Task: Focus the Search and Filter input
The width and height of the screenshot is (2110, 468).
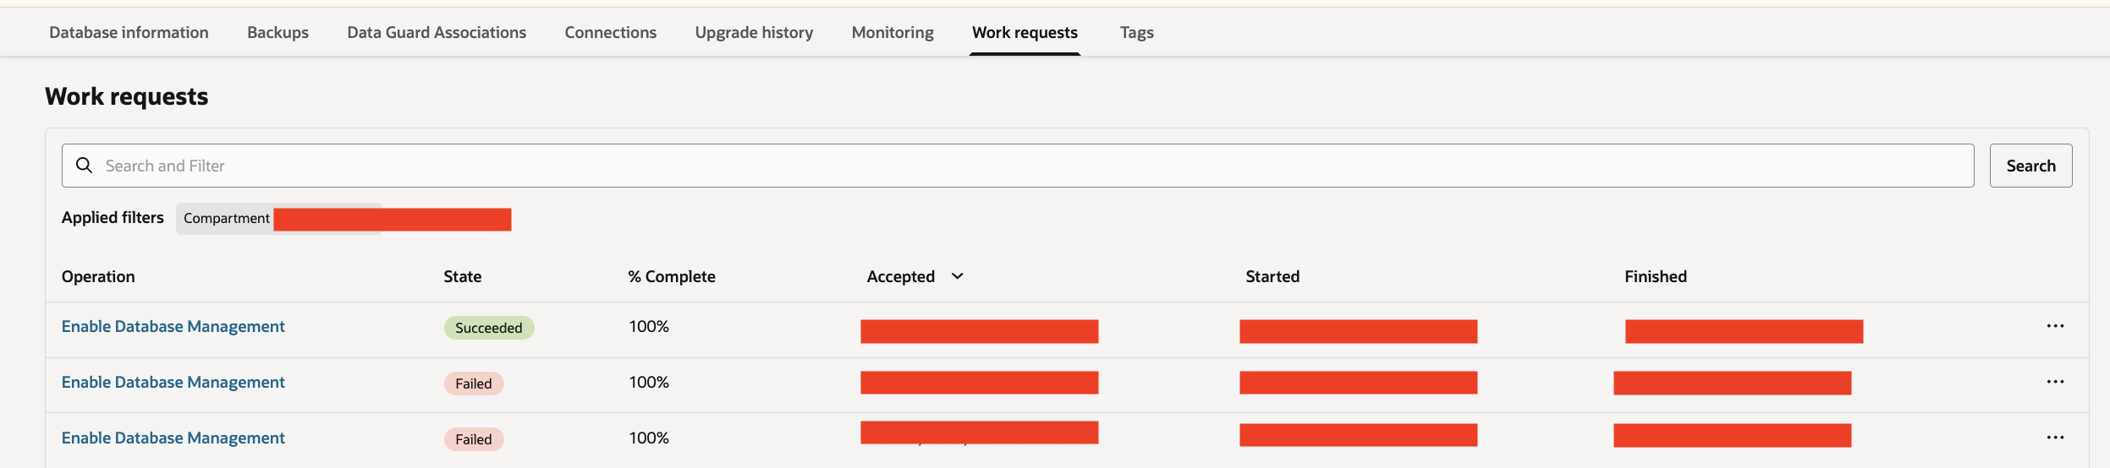Action: [x=1015, y=166]
